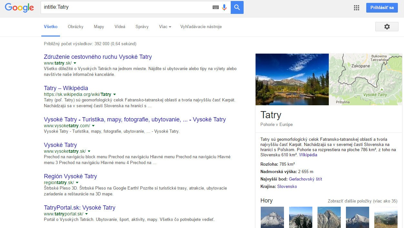Expand arrow next to www.tatry.sk URL

click(75, 63)
